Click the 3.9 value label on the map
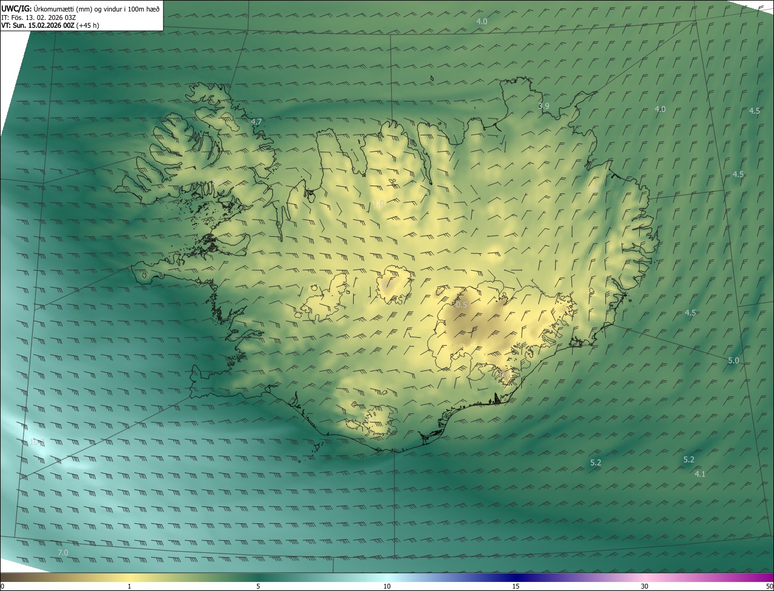 (544, 106)
